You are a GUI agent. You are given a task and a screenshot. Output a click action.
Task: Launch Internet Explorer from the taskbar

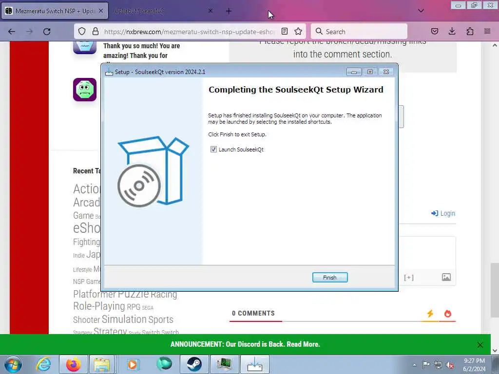[x=43, y=364]
